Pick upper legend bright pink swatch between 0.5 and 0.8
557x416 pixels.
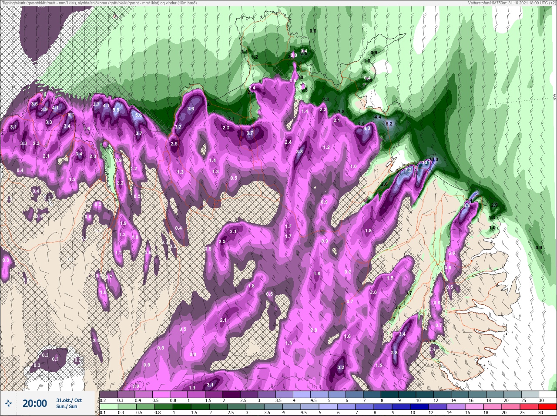click(x=162, y=394)
